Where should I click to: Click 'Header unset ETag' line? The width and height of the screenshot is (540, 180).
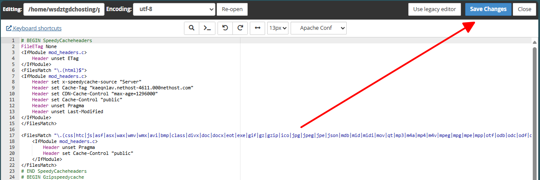55,58
